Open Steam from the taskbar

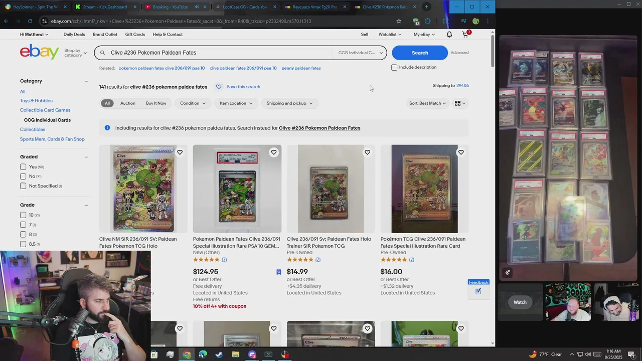tap(219, 354)
